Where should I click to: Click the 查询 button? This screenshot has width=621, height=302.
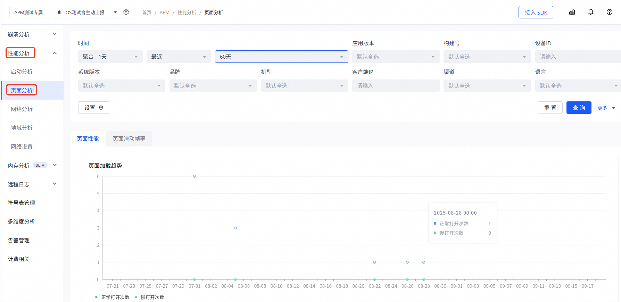click(579, 108)
